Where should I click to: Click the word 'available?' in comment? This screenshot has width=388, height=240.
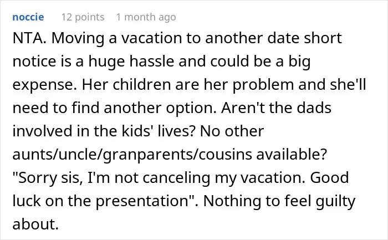pyautogui.click(x=292, y=154)
